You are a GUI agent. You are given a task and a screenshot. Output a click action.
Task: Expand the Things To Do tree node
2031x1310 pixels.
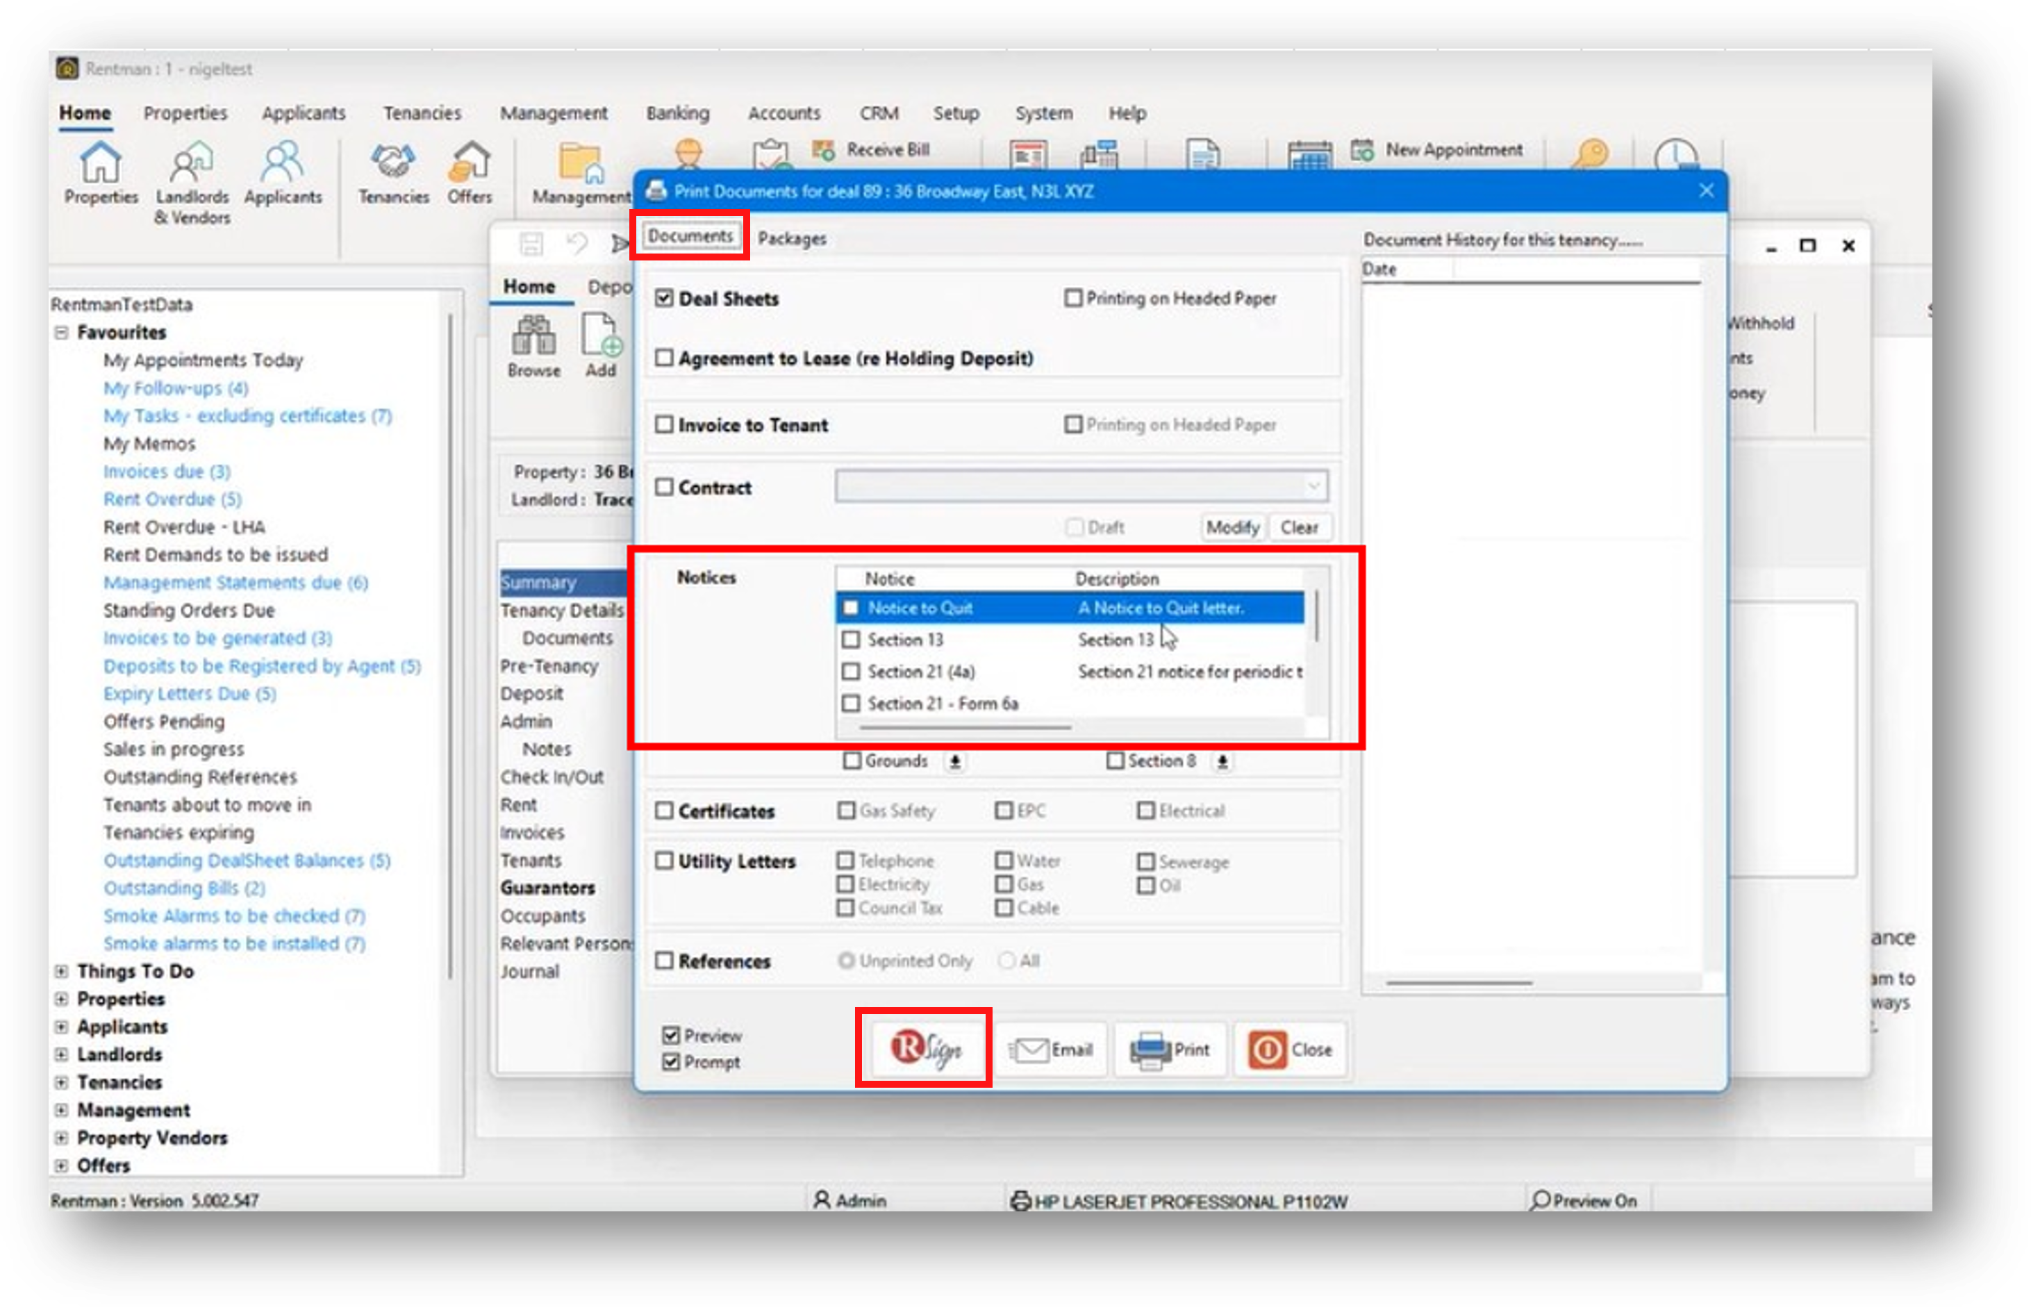coord(61,970)
